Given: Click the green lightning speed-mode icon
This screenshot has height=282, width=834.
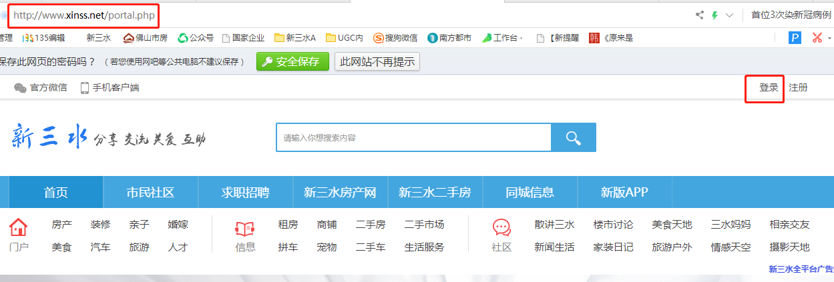Looking at the screenshot, I should [x=715, y=15].
